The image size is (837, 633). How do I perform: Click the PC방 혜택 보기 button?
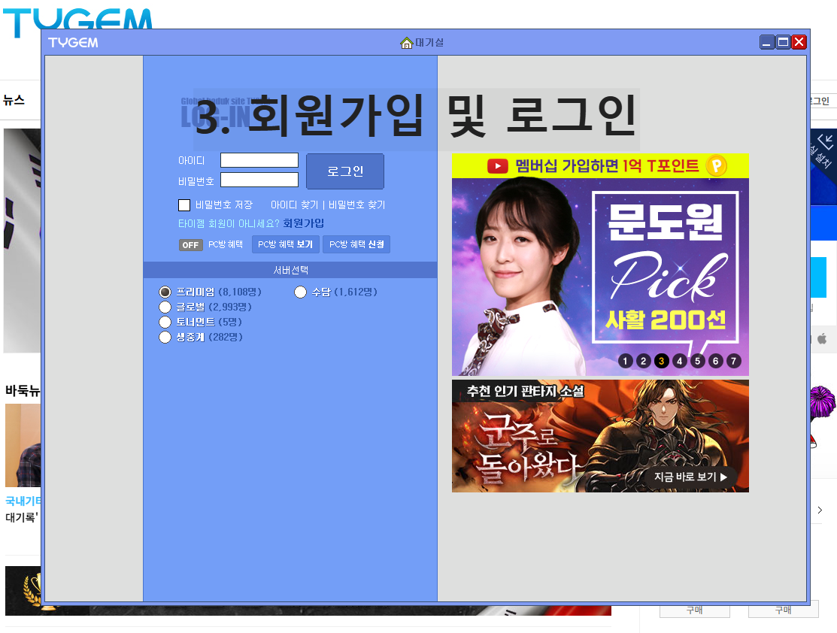click(286, 244)
